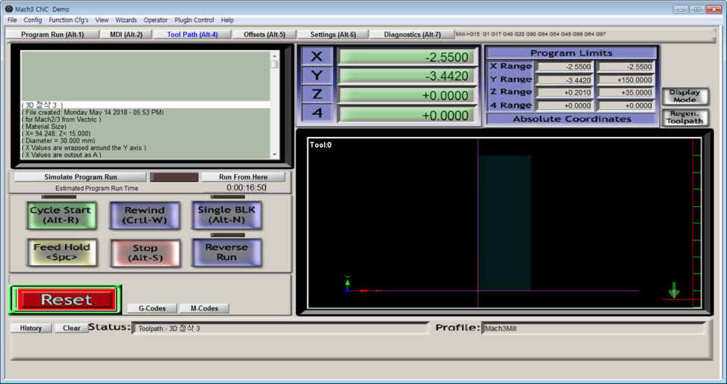Click Z Range maximum +35.0000 field
The height and width of the screenshot is (384, 727).
click(625, 92)
